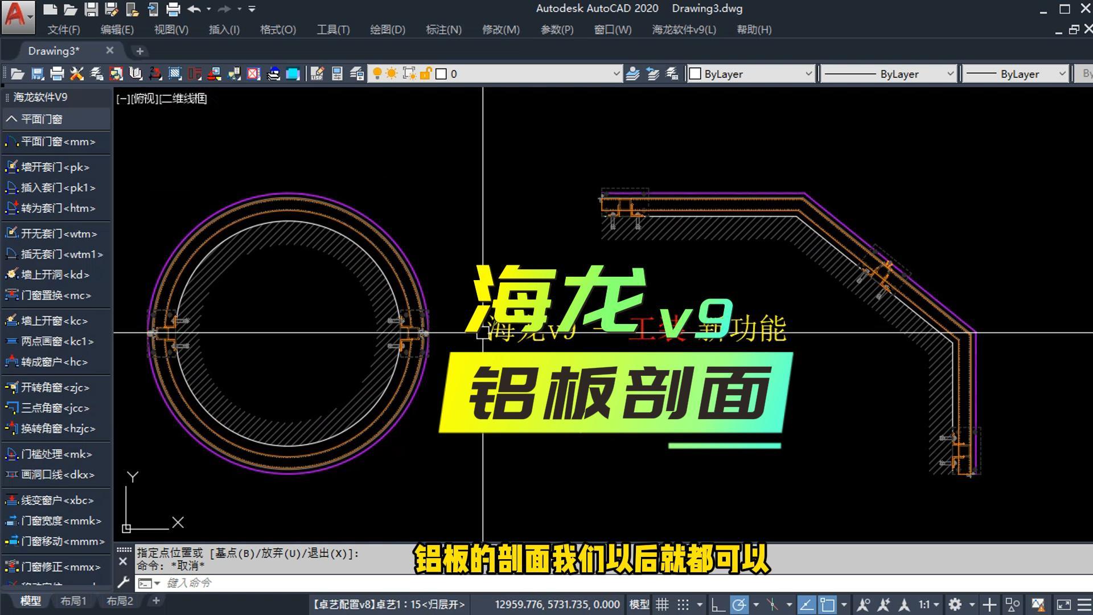Toggle object snap square icon in status bar
Screen dimensions: 1093x615
point(827,605)
